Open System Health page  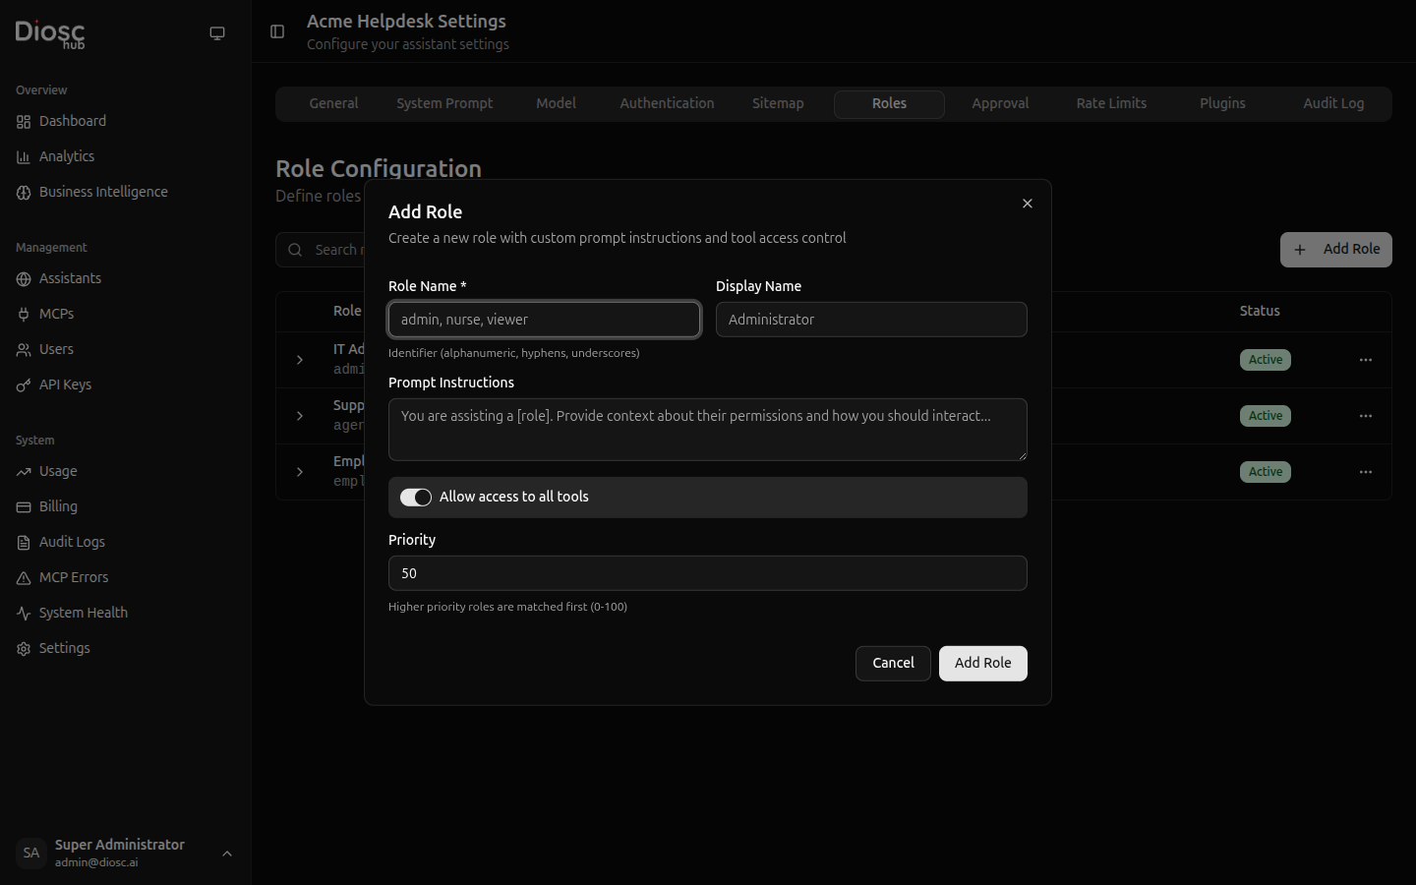pyautogui.click(x=83, y=613)
